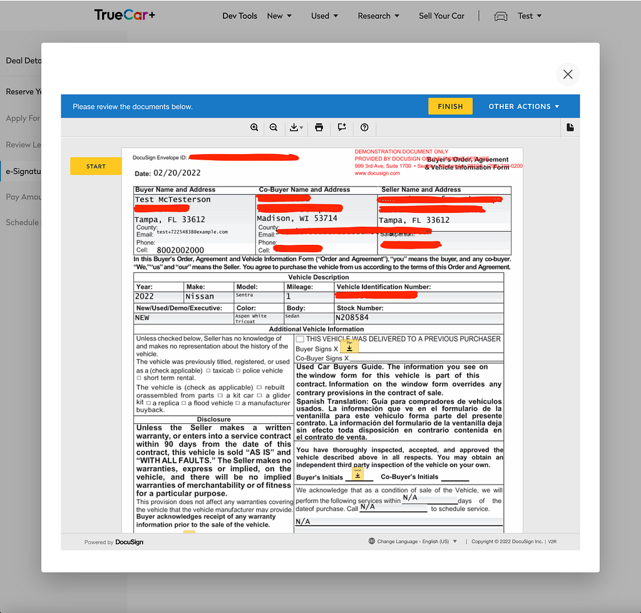Expand the OTHER ACTIONS dropdown

tap(524, 106)
